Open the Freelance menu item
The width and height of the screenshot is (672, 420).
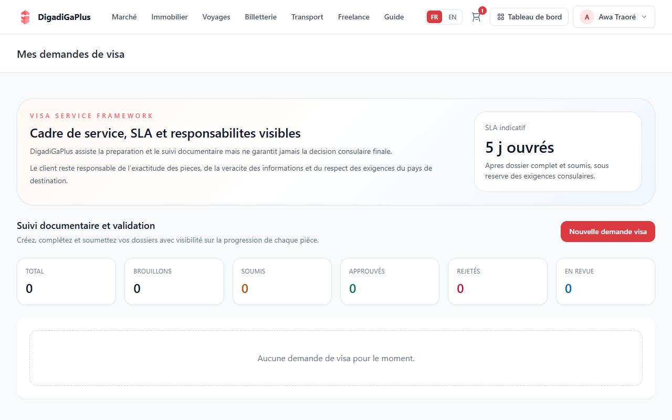coord(354,17)
